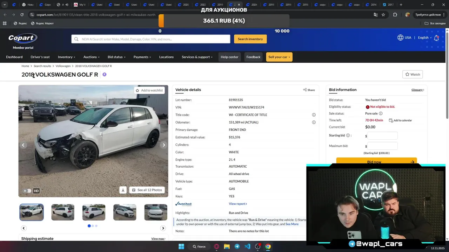Viewport: 449px width, 252px height.
Task: Open Driver's seat page
Action: click(x=40, y=57)
